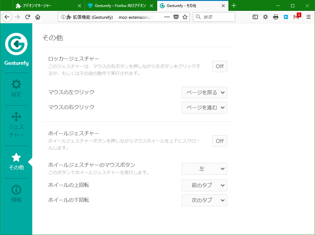
Task: Open the ホイールの下回転 dropdown
Action: [x=204, y=200]
